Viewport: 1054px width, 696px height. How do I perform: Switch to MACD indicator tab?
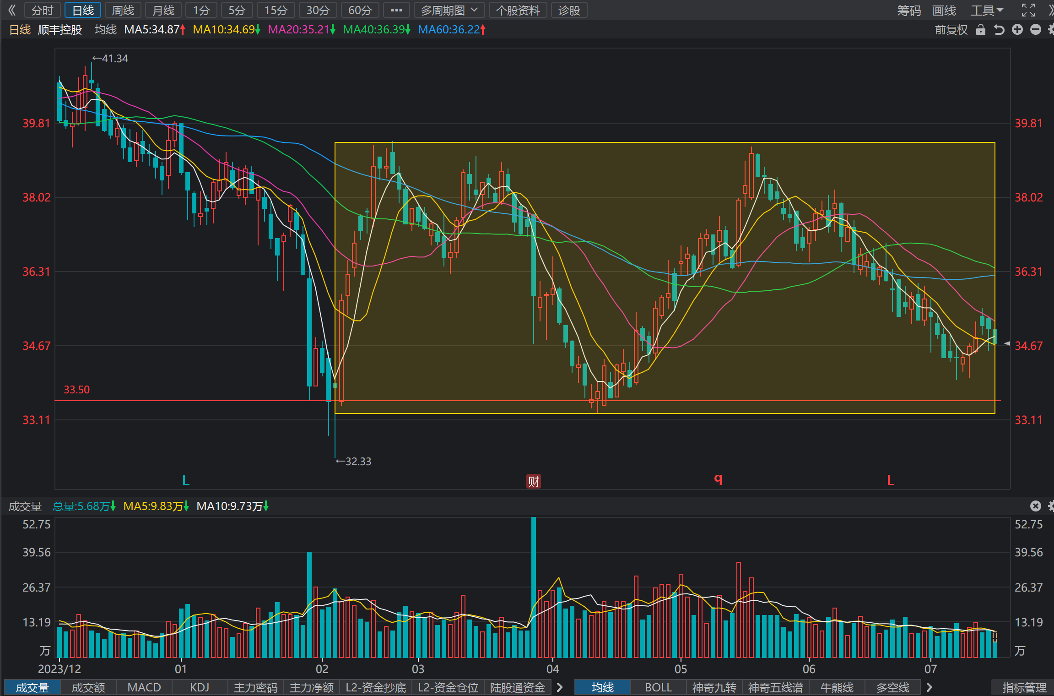coord(144,687)
